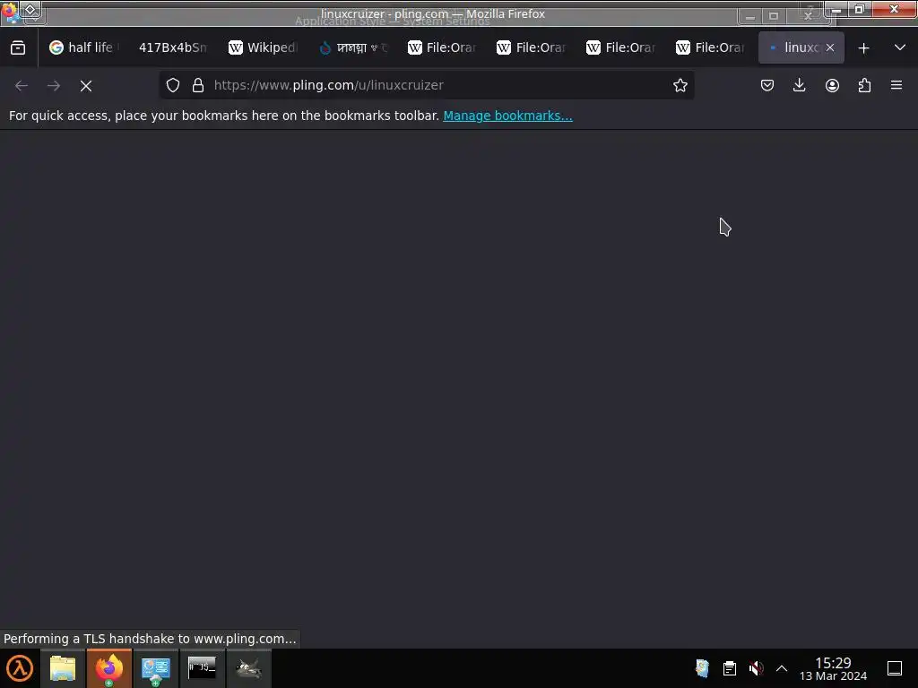
Task: Open the Downloads panel
Action: coord(799,85)
